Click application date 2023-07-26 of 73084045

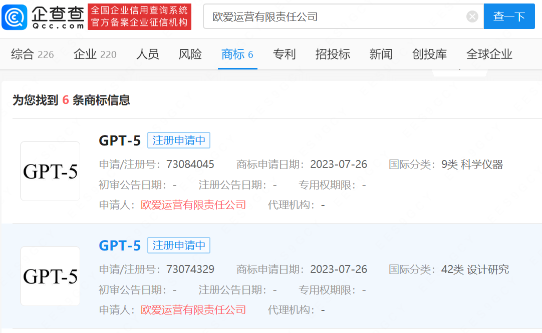[339, 164]
